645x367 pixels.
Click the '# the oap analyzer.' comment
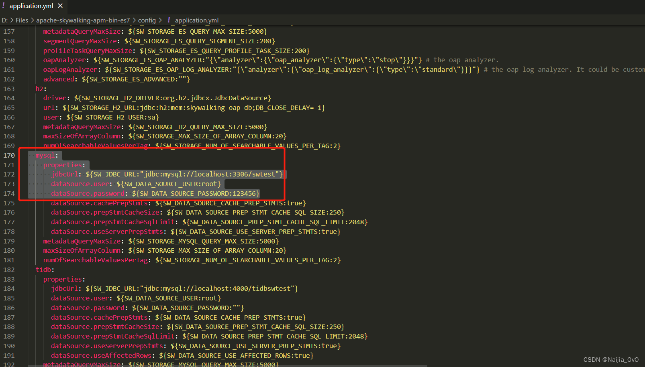click(x=462, y=60)
